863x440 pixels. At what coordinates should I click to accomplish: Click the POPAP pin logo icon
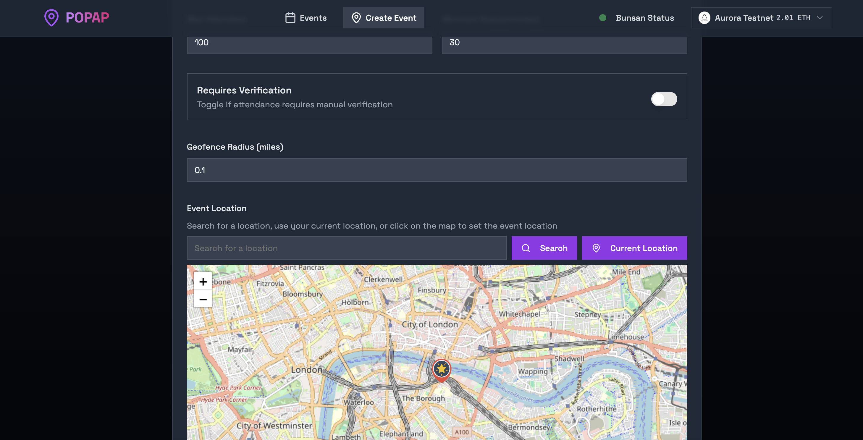click(x=51, y=18)
